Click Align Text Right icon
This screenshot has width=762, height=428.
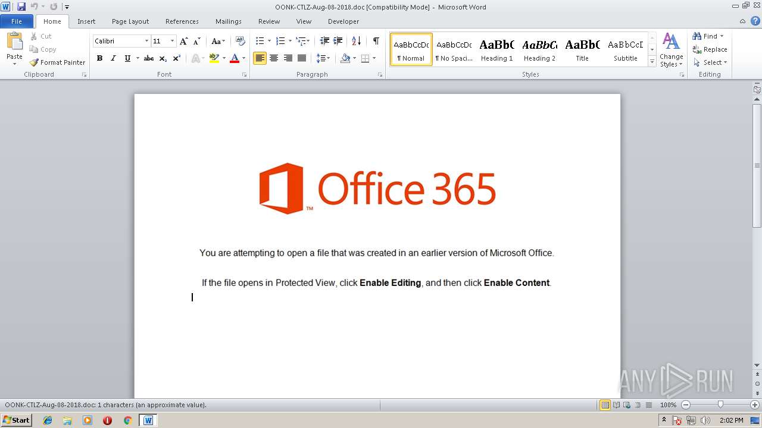click(288, 58)
